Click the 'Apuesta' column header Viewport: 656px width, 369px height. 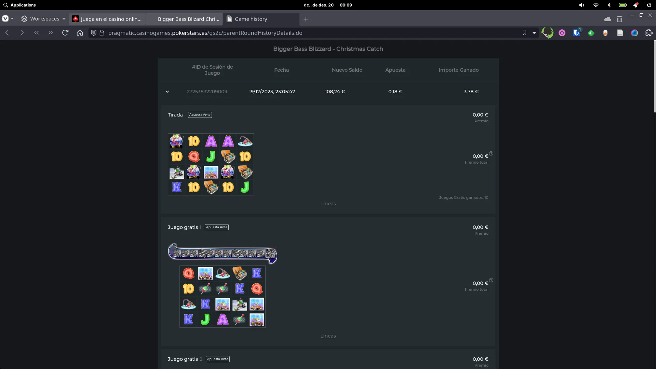(395, 70)
